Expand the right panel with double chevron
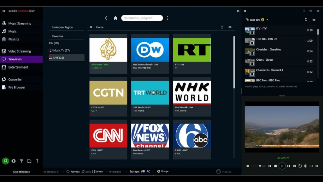This screenshot has width=323, height=182. click(x=245, y=11)
